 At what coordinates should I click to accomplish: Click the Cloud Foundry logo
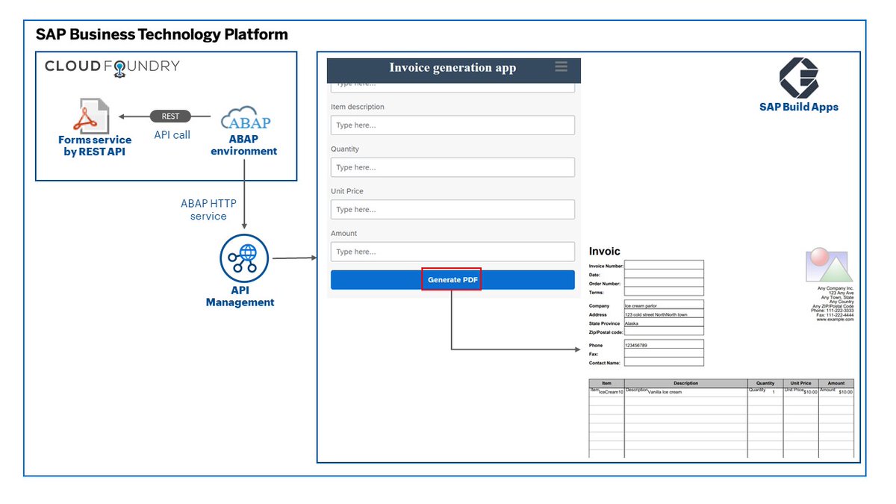click(112, 67)
